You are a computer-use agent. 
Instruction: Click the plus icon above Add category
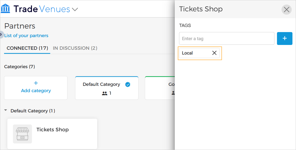[36, 83]
